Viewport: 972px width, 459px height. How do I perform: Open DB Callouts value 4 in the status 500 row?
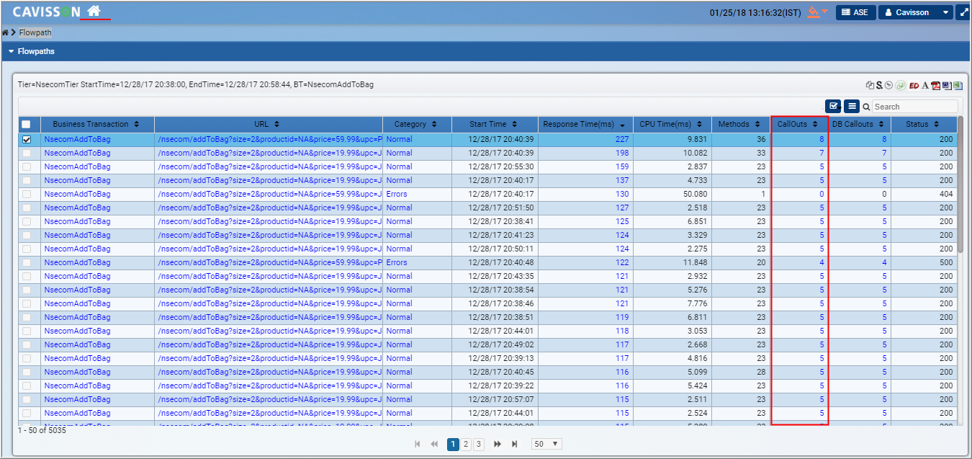point(884,263)
